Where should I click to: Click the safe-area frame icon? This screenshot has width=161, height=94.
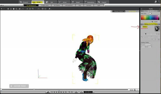[45, 9]
